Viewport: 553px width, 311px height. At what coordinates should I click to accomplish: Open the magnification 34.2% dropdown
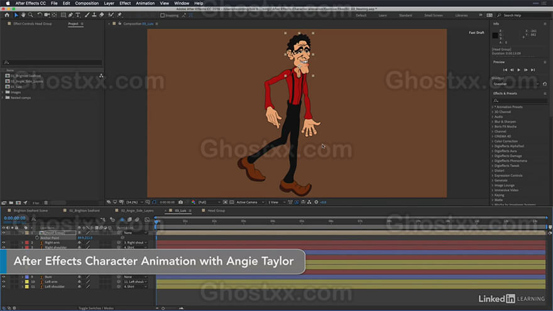(134, 202)
